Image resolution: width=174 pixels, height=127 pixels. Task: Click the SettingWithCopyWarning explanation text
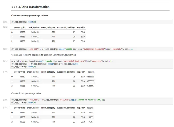click(x=44, y=55)
